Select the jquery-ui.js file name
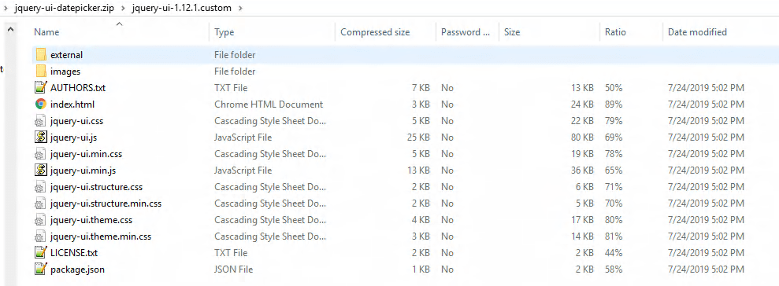 coord(74,137)
